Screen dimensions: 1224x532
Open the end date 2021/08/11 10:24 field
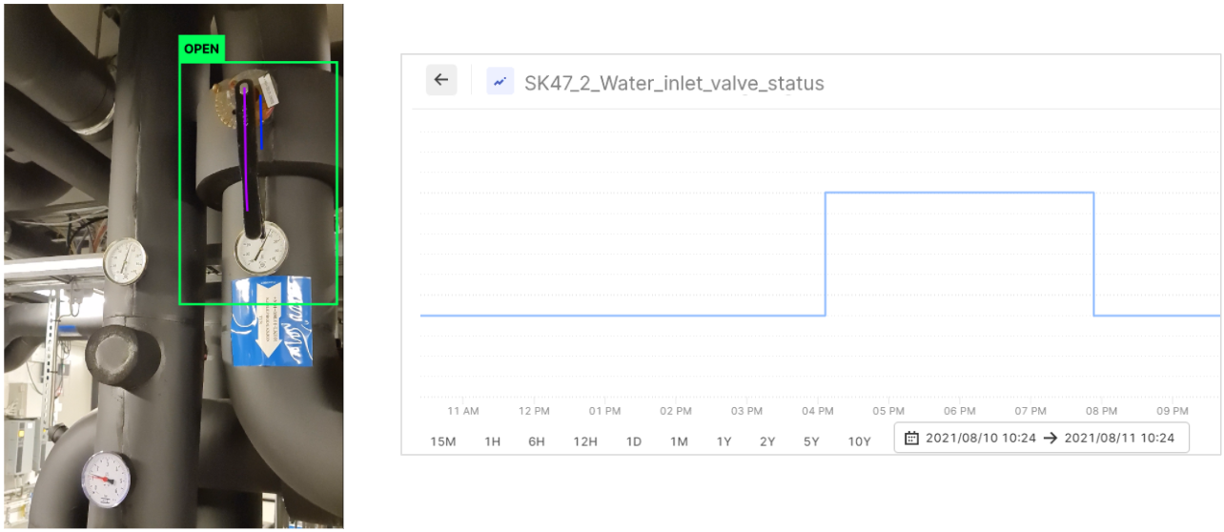tap(1119, 438)
